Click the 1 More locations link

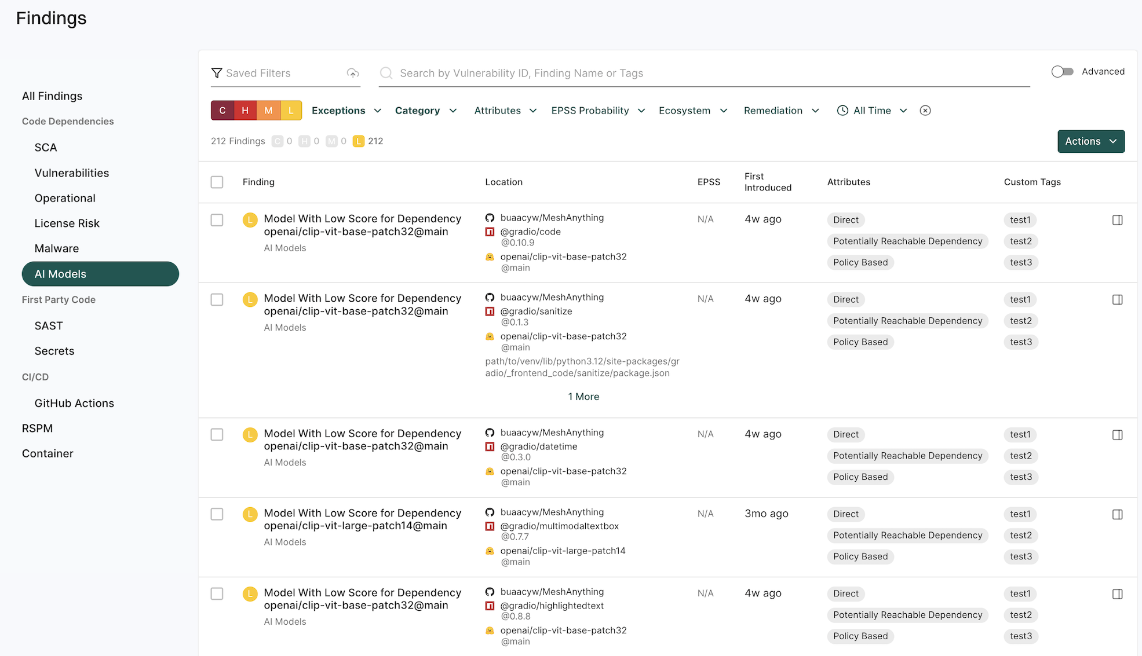[x=583, y=397]
